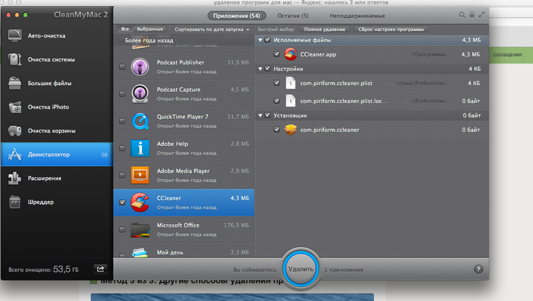This screenshot has width=533, height=301.
Task: Open the Шреддер tool
Action: click(x=40, y=202)
